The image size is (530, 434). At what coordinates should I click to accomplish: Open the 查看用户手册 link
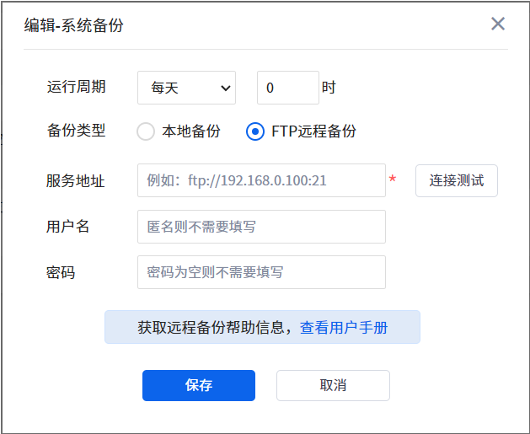coord(344,328)
